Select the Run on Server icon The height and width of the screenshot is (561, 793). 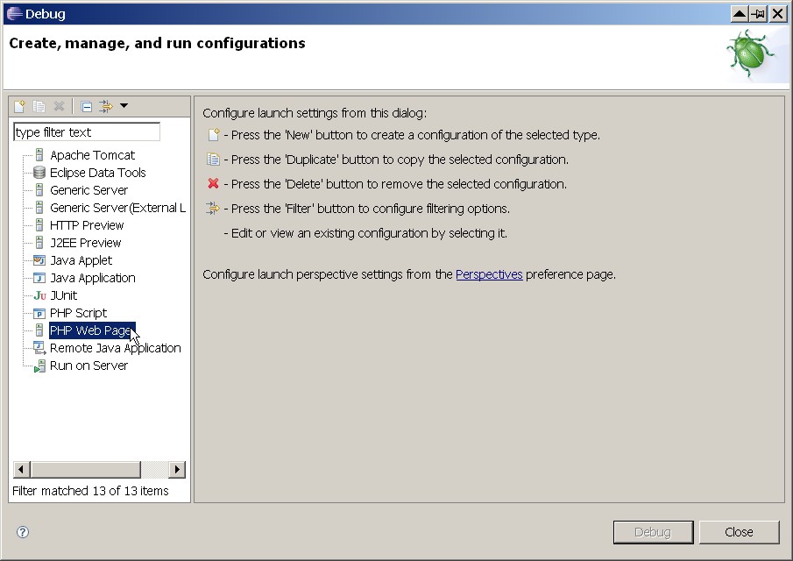(39, 366)
